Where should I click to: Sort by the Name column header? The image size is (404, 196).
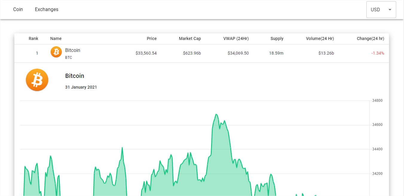tap(56, 38)
